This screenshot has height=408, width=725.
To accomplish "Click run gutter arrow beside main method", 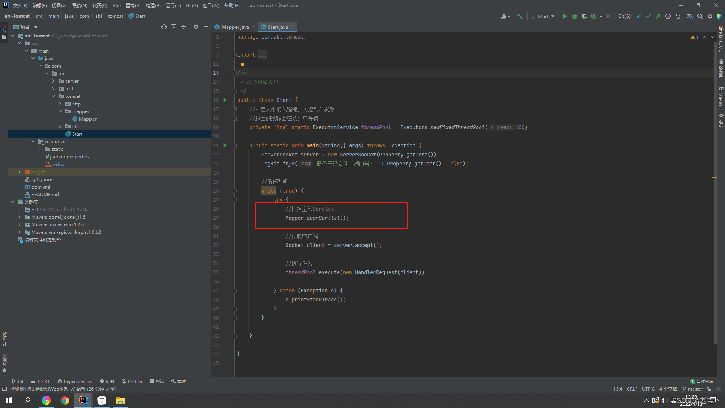I will [x=225, y=145].
